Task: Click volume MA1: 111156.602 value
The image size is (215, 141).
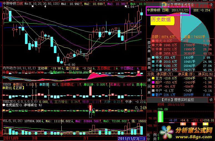Action: [x=59, y=121]
